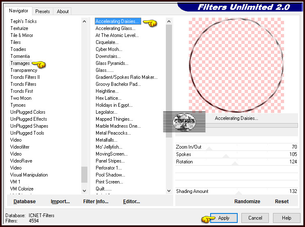
Task: Select Visual Manipulation category
Action: [x=29, y=175]
